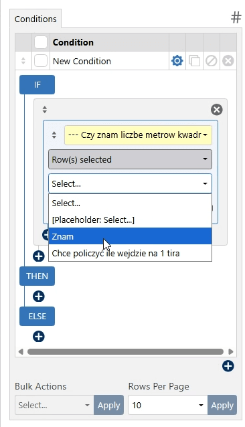The height and width of the screenshot is (427, 245).
Task: Apply the selected Bulk Action
Action: pos(109,405)
